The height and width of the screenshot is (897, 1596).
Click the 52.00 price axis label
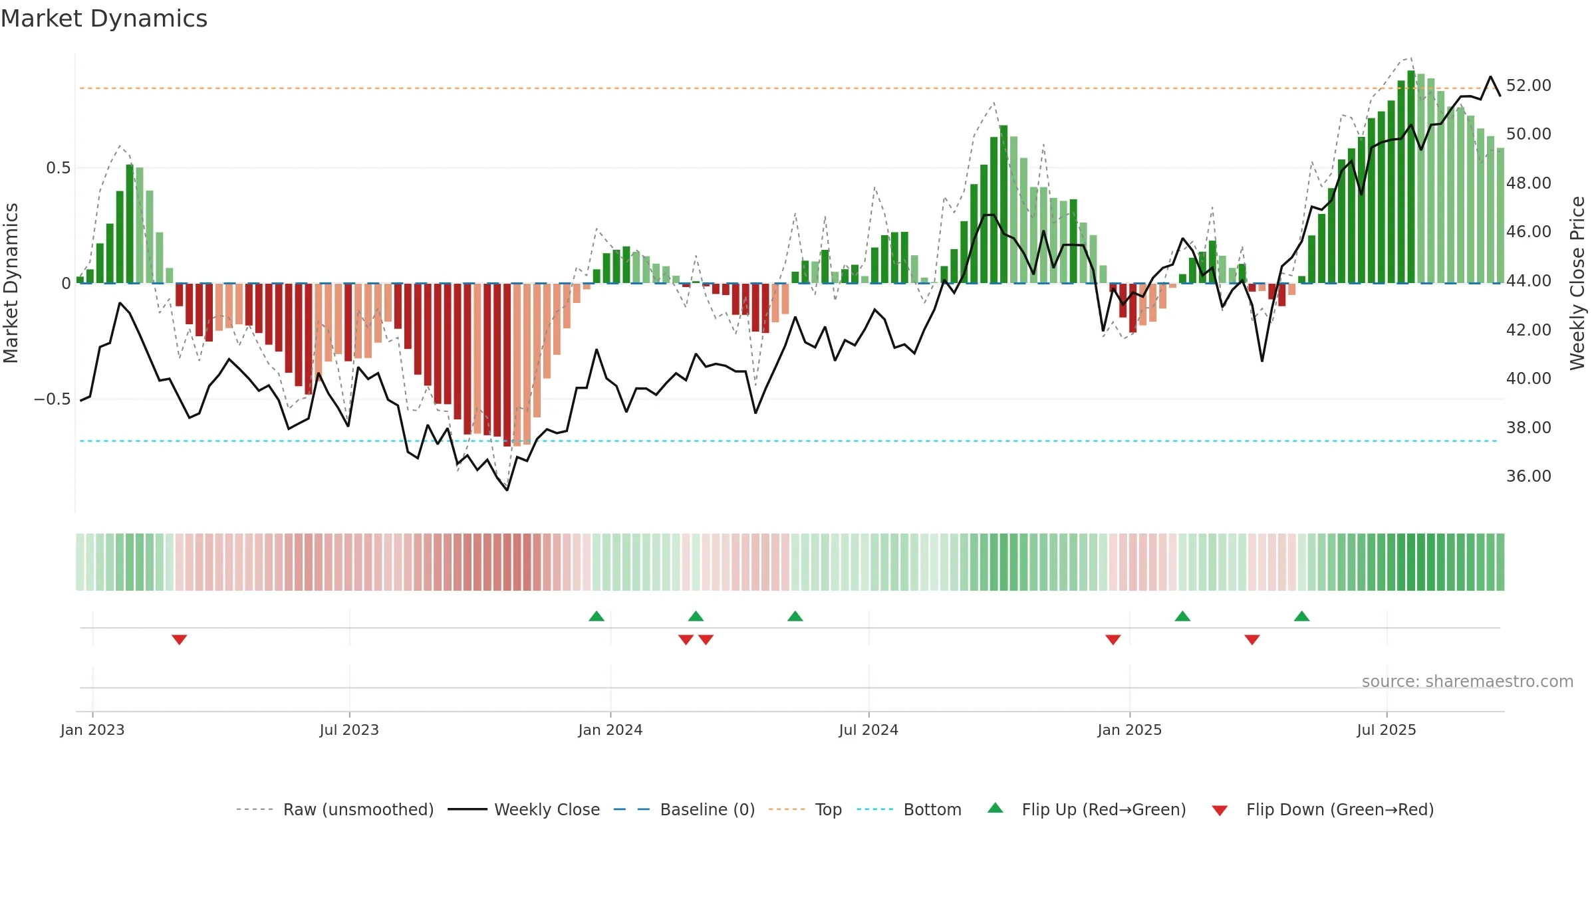tap(1528, 85)
